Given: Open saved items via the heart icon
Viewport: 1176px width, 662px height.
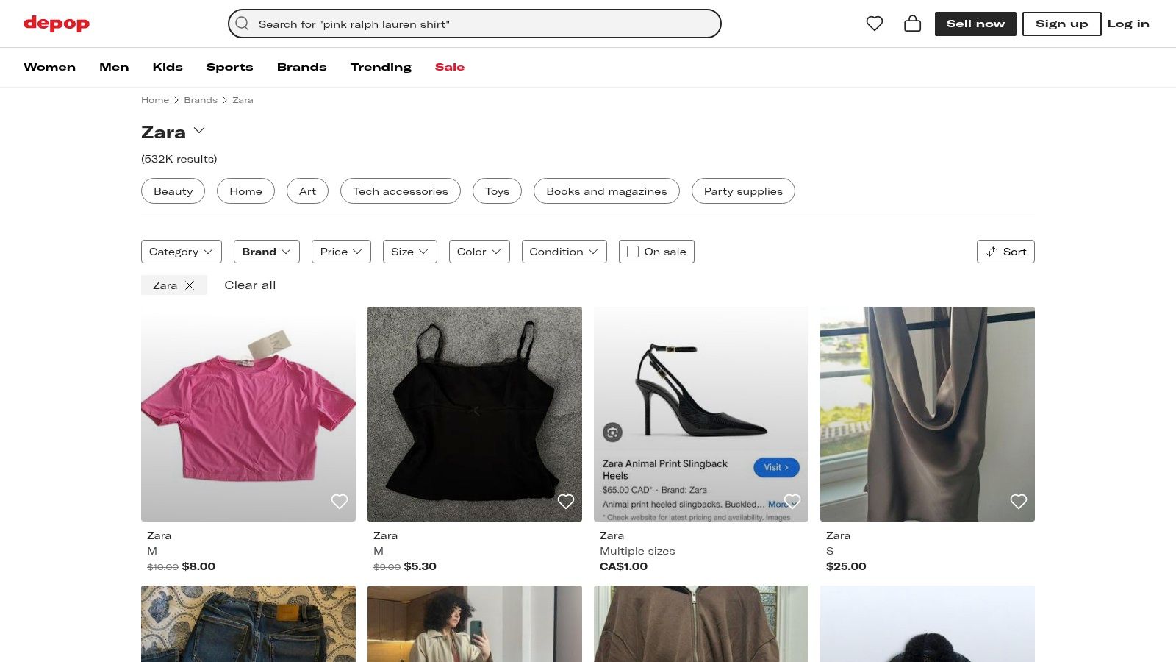Looking at the screenshot, I should click(874, 23).
